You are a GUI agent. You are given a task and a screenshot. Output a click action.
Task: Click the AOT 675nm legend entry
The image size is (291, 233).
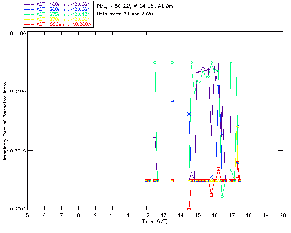(x=58, y=14)
